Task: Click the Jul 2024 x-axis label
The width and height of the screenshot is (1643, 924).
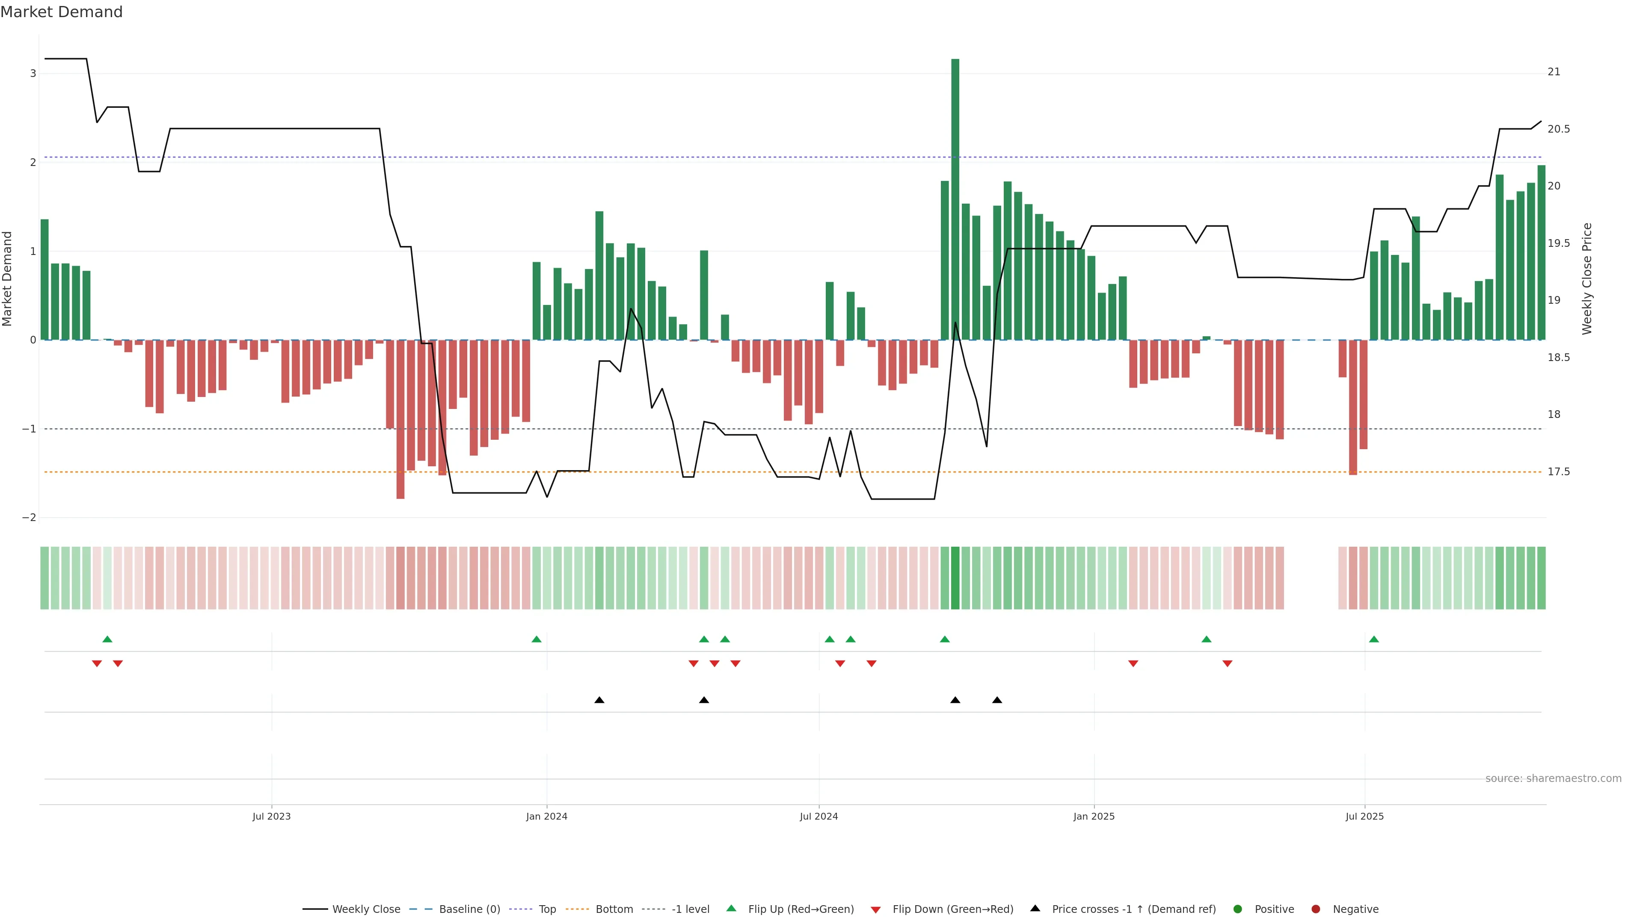Action: (819, 816)
